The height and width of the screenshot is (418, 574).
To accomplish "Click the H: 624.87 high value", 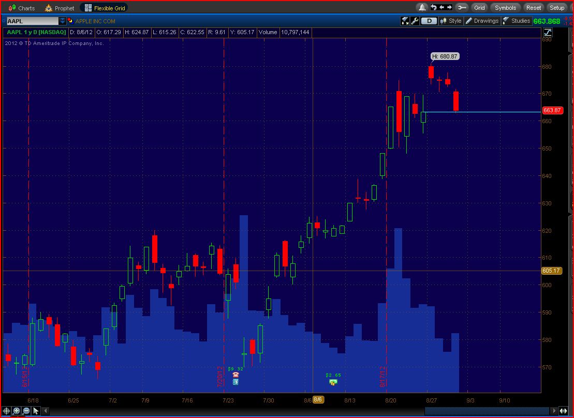I will (137, 32).
